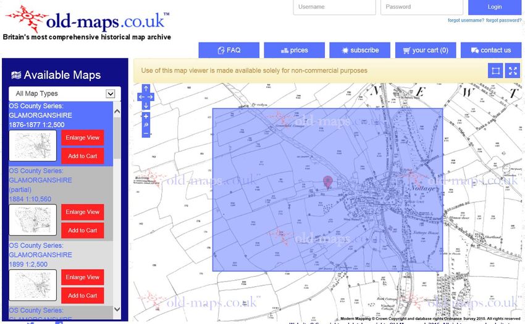Click the Login button
The image size is (525, 324).
(495, 7)
